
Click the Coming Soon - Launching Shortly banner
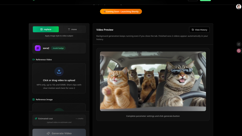(121, 11)
